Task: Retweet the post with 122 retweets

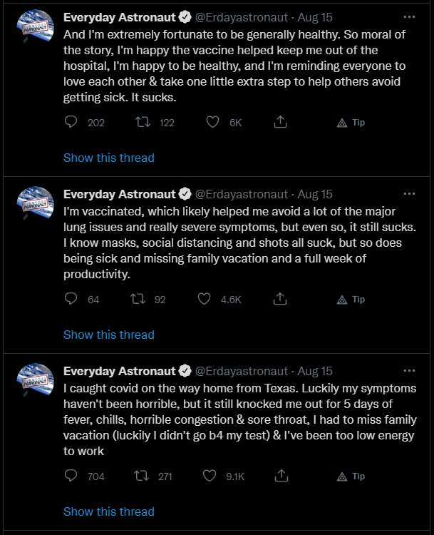Action: [x=143, y=122]
